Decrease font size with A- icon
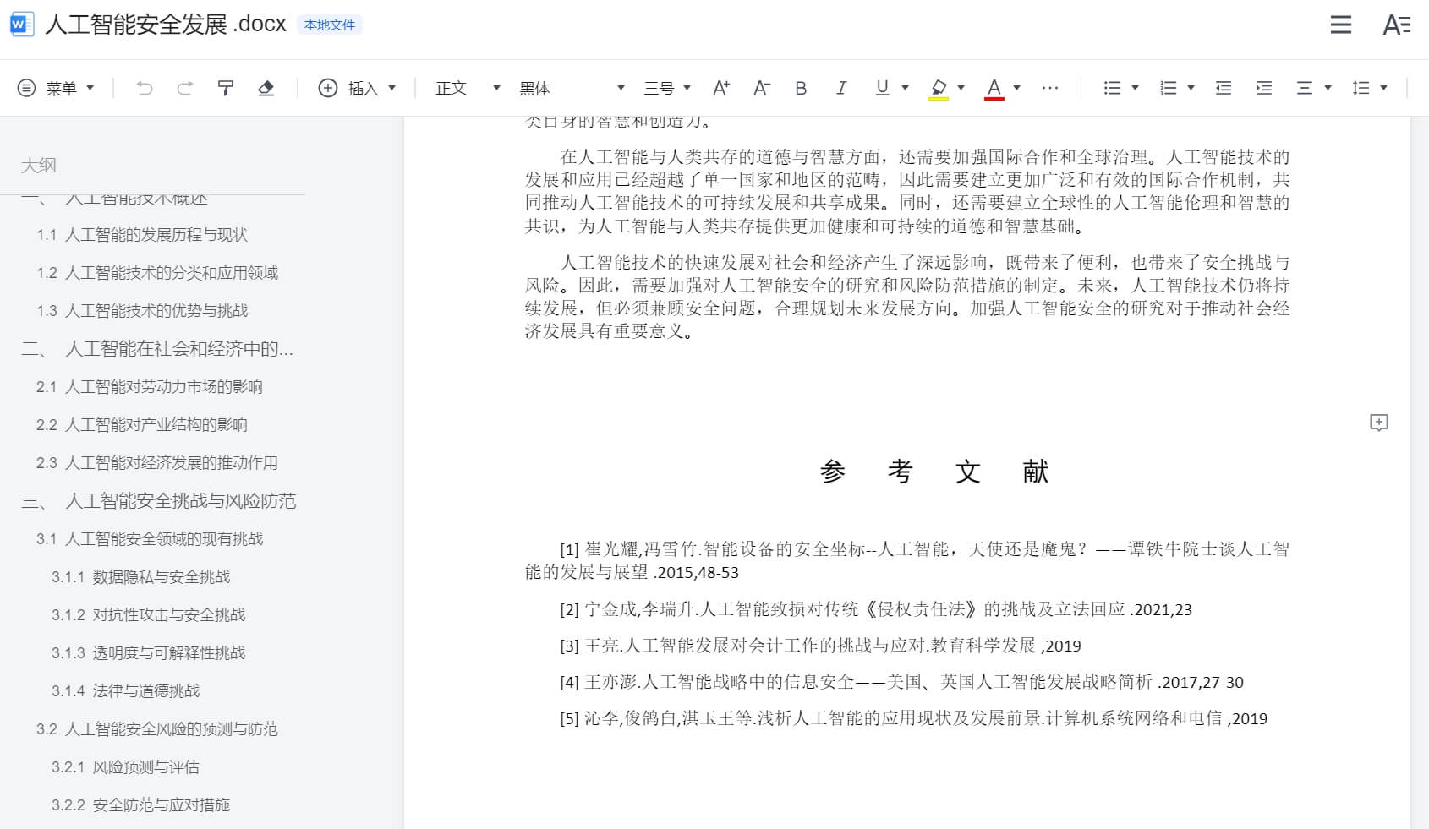The height and width of the screenshot is (829, 1429). 762,88
